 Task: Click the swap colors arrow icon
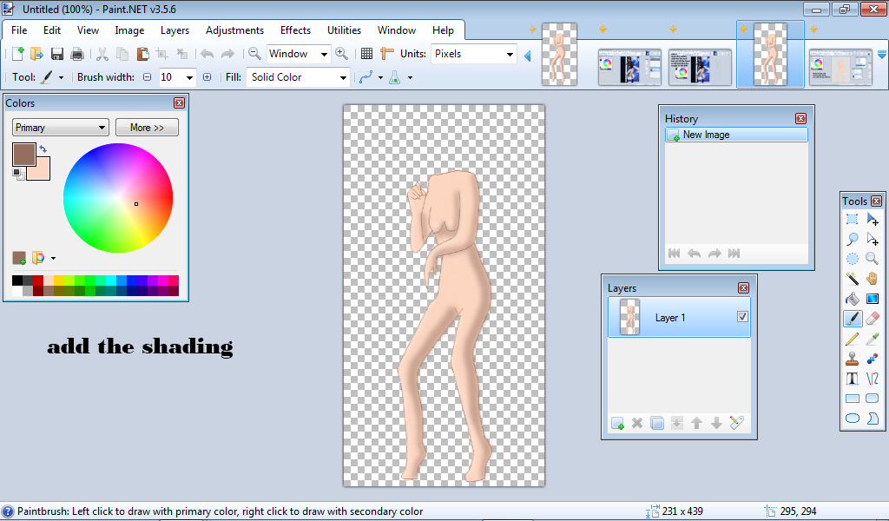43,148
